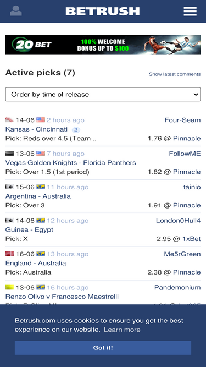This screenshot has width=206, height=367.
Task: Click Show latest comments link
Action: pos(175,74)
